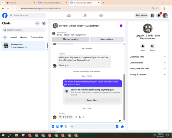This screenshot has height=138, width=172.
Task: Open the account profile picture menu
Action: click(x=165, y=16)
